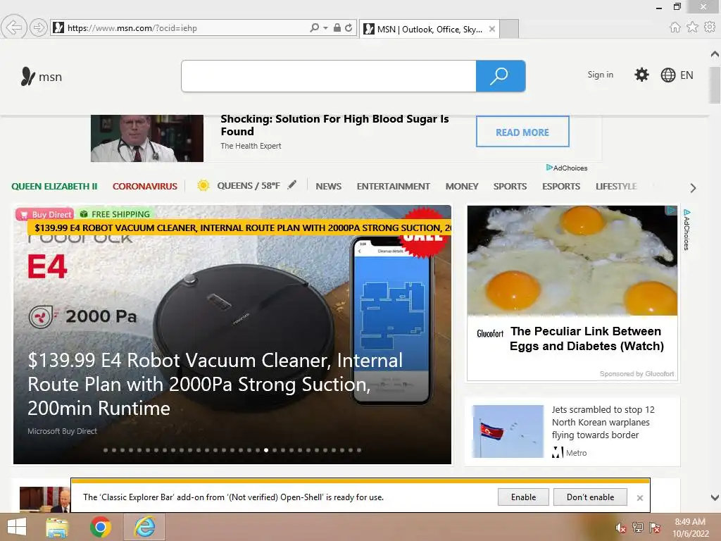This screenshot has height=541, width=721.
Task: Click the READ MORE ad button
Action: pyautogui.click(x=522, y=132)
